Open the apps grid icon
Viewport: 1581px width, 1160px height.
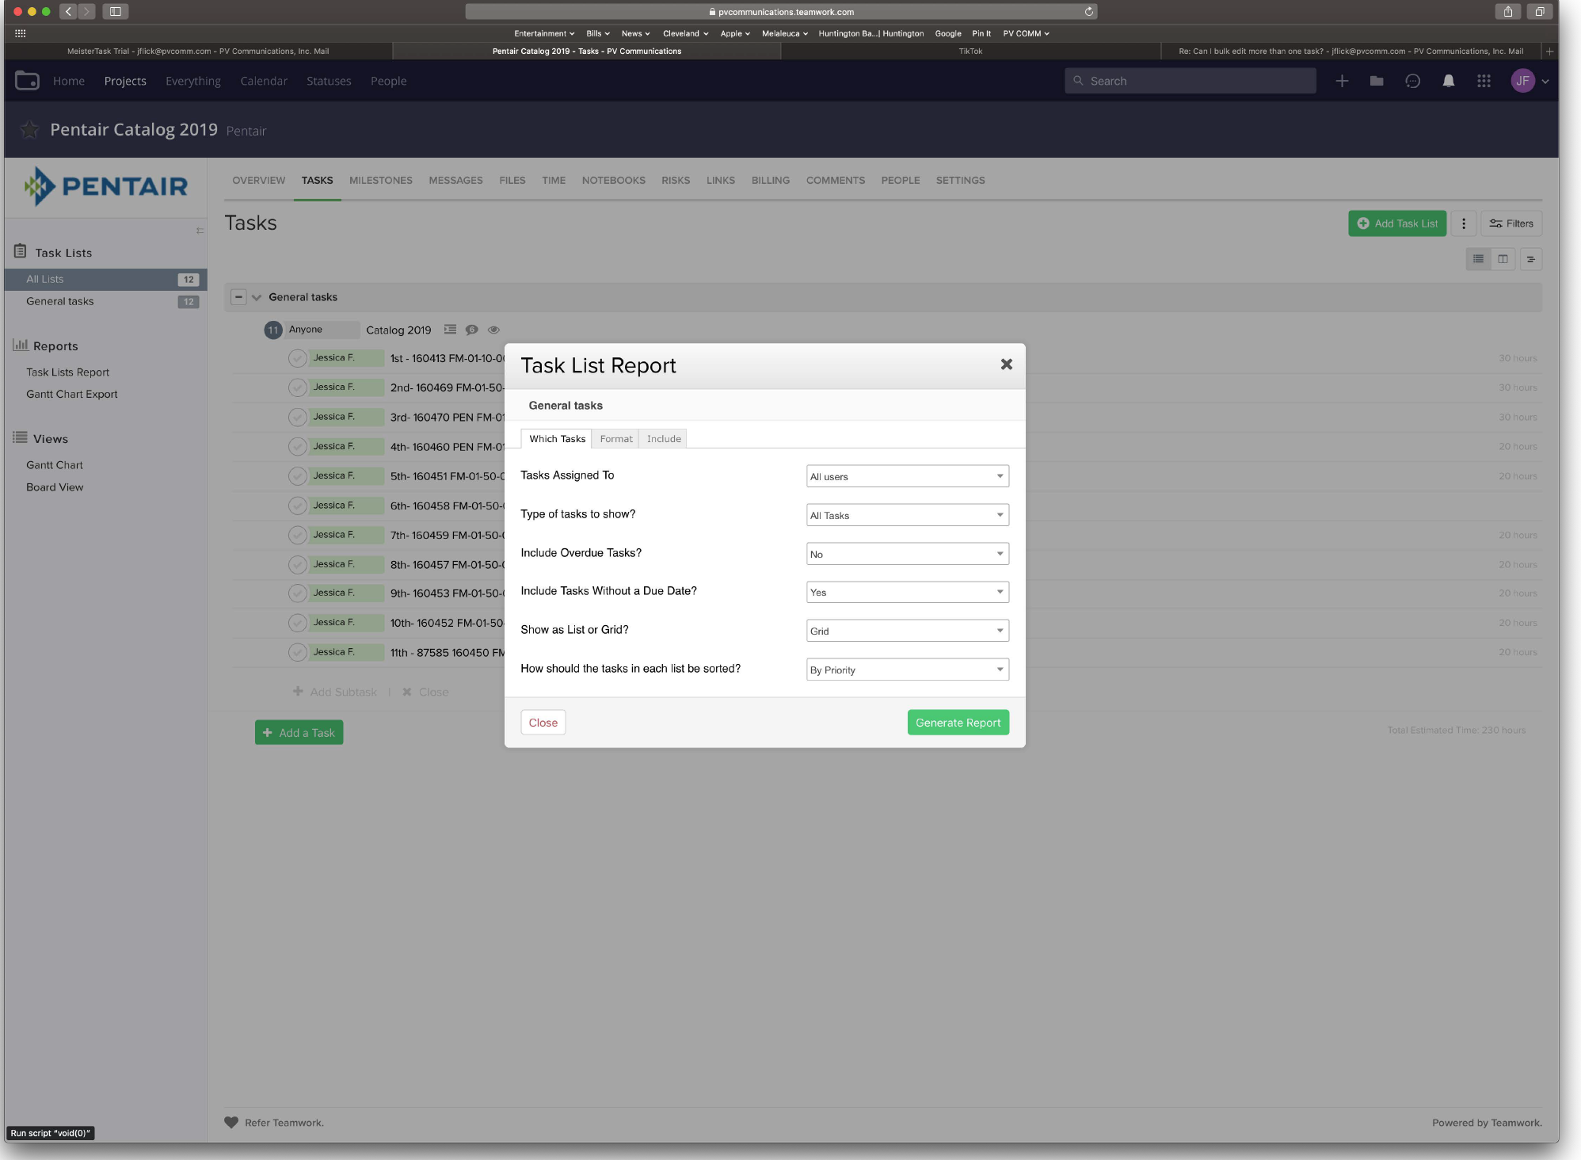point(1484,81)
